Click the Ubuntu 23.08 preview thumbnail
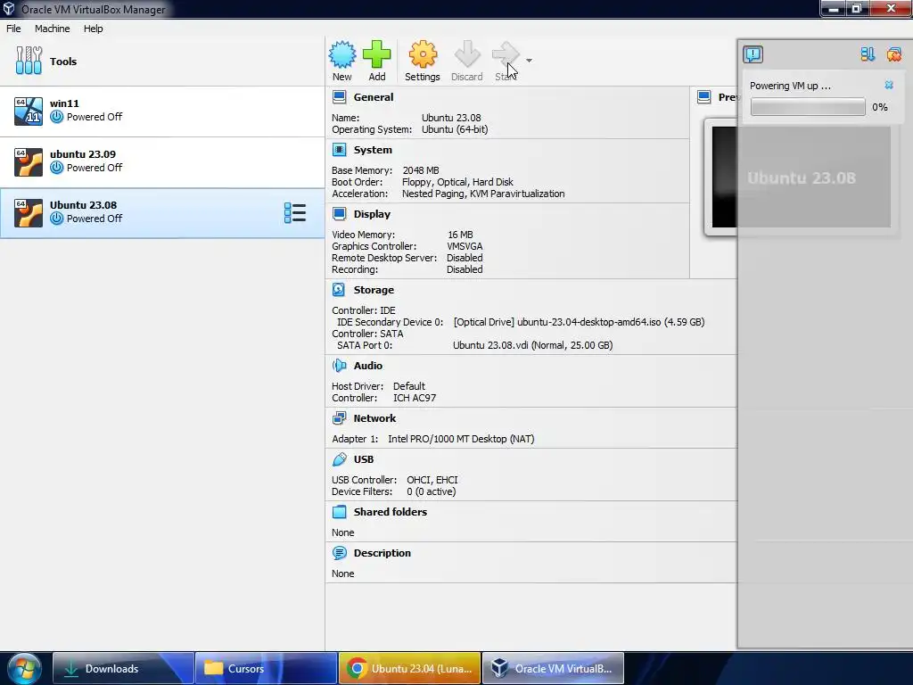This screenshot has width=913, height=685. point(802,177)
